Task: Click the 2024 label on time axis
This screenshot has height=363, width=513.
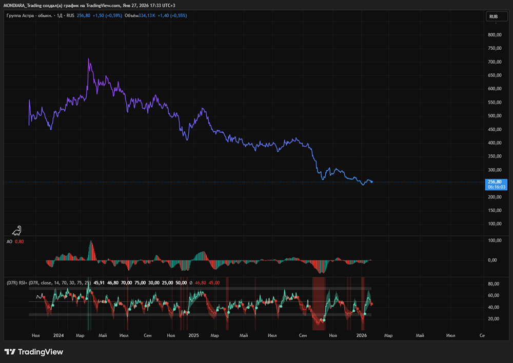Action: coord(58,335)
